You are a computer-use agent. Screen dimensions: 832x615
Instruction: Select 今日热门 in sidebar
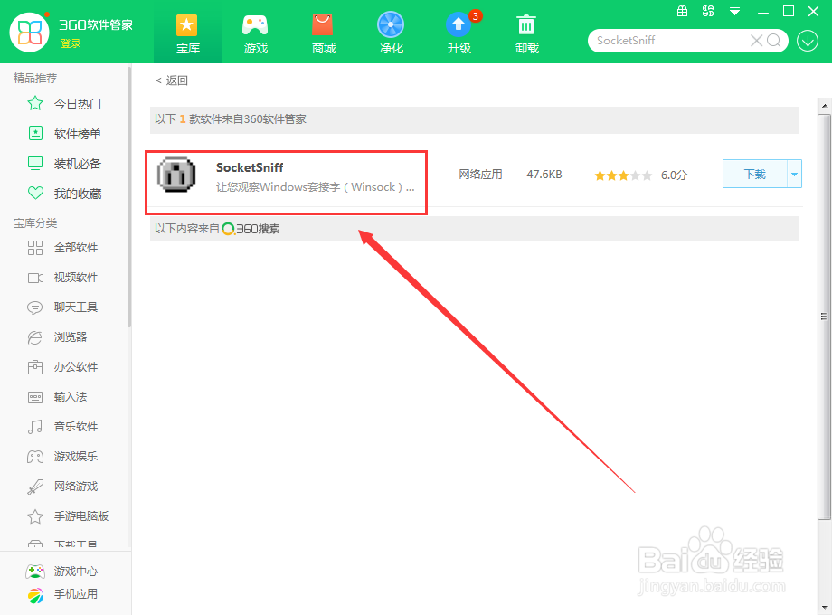78,104
